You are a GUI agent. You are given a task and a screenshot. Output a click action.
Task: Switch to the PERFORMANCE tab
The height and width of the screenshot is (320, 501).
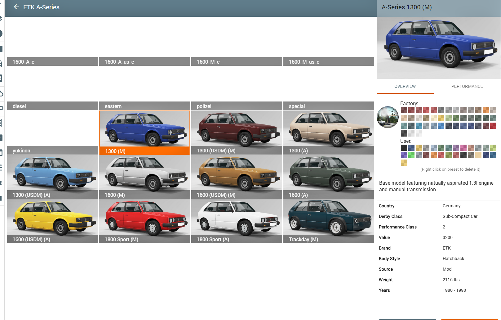click(x=467, y=86)
